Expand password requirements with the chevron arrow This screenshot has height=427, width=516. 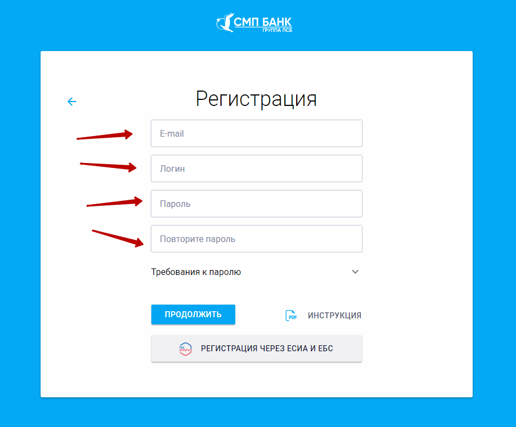tap(355, 272)
